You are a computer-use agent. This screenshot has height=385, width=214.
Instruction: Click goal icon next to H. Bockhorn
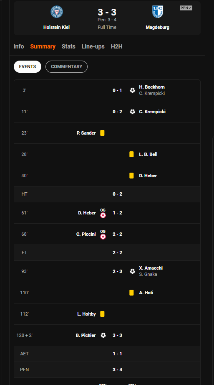coord(132,90)
